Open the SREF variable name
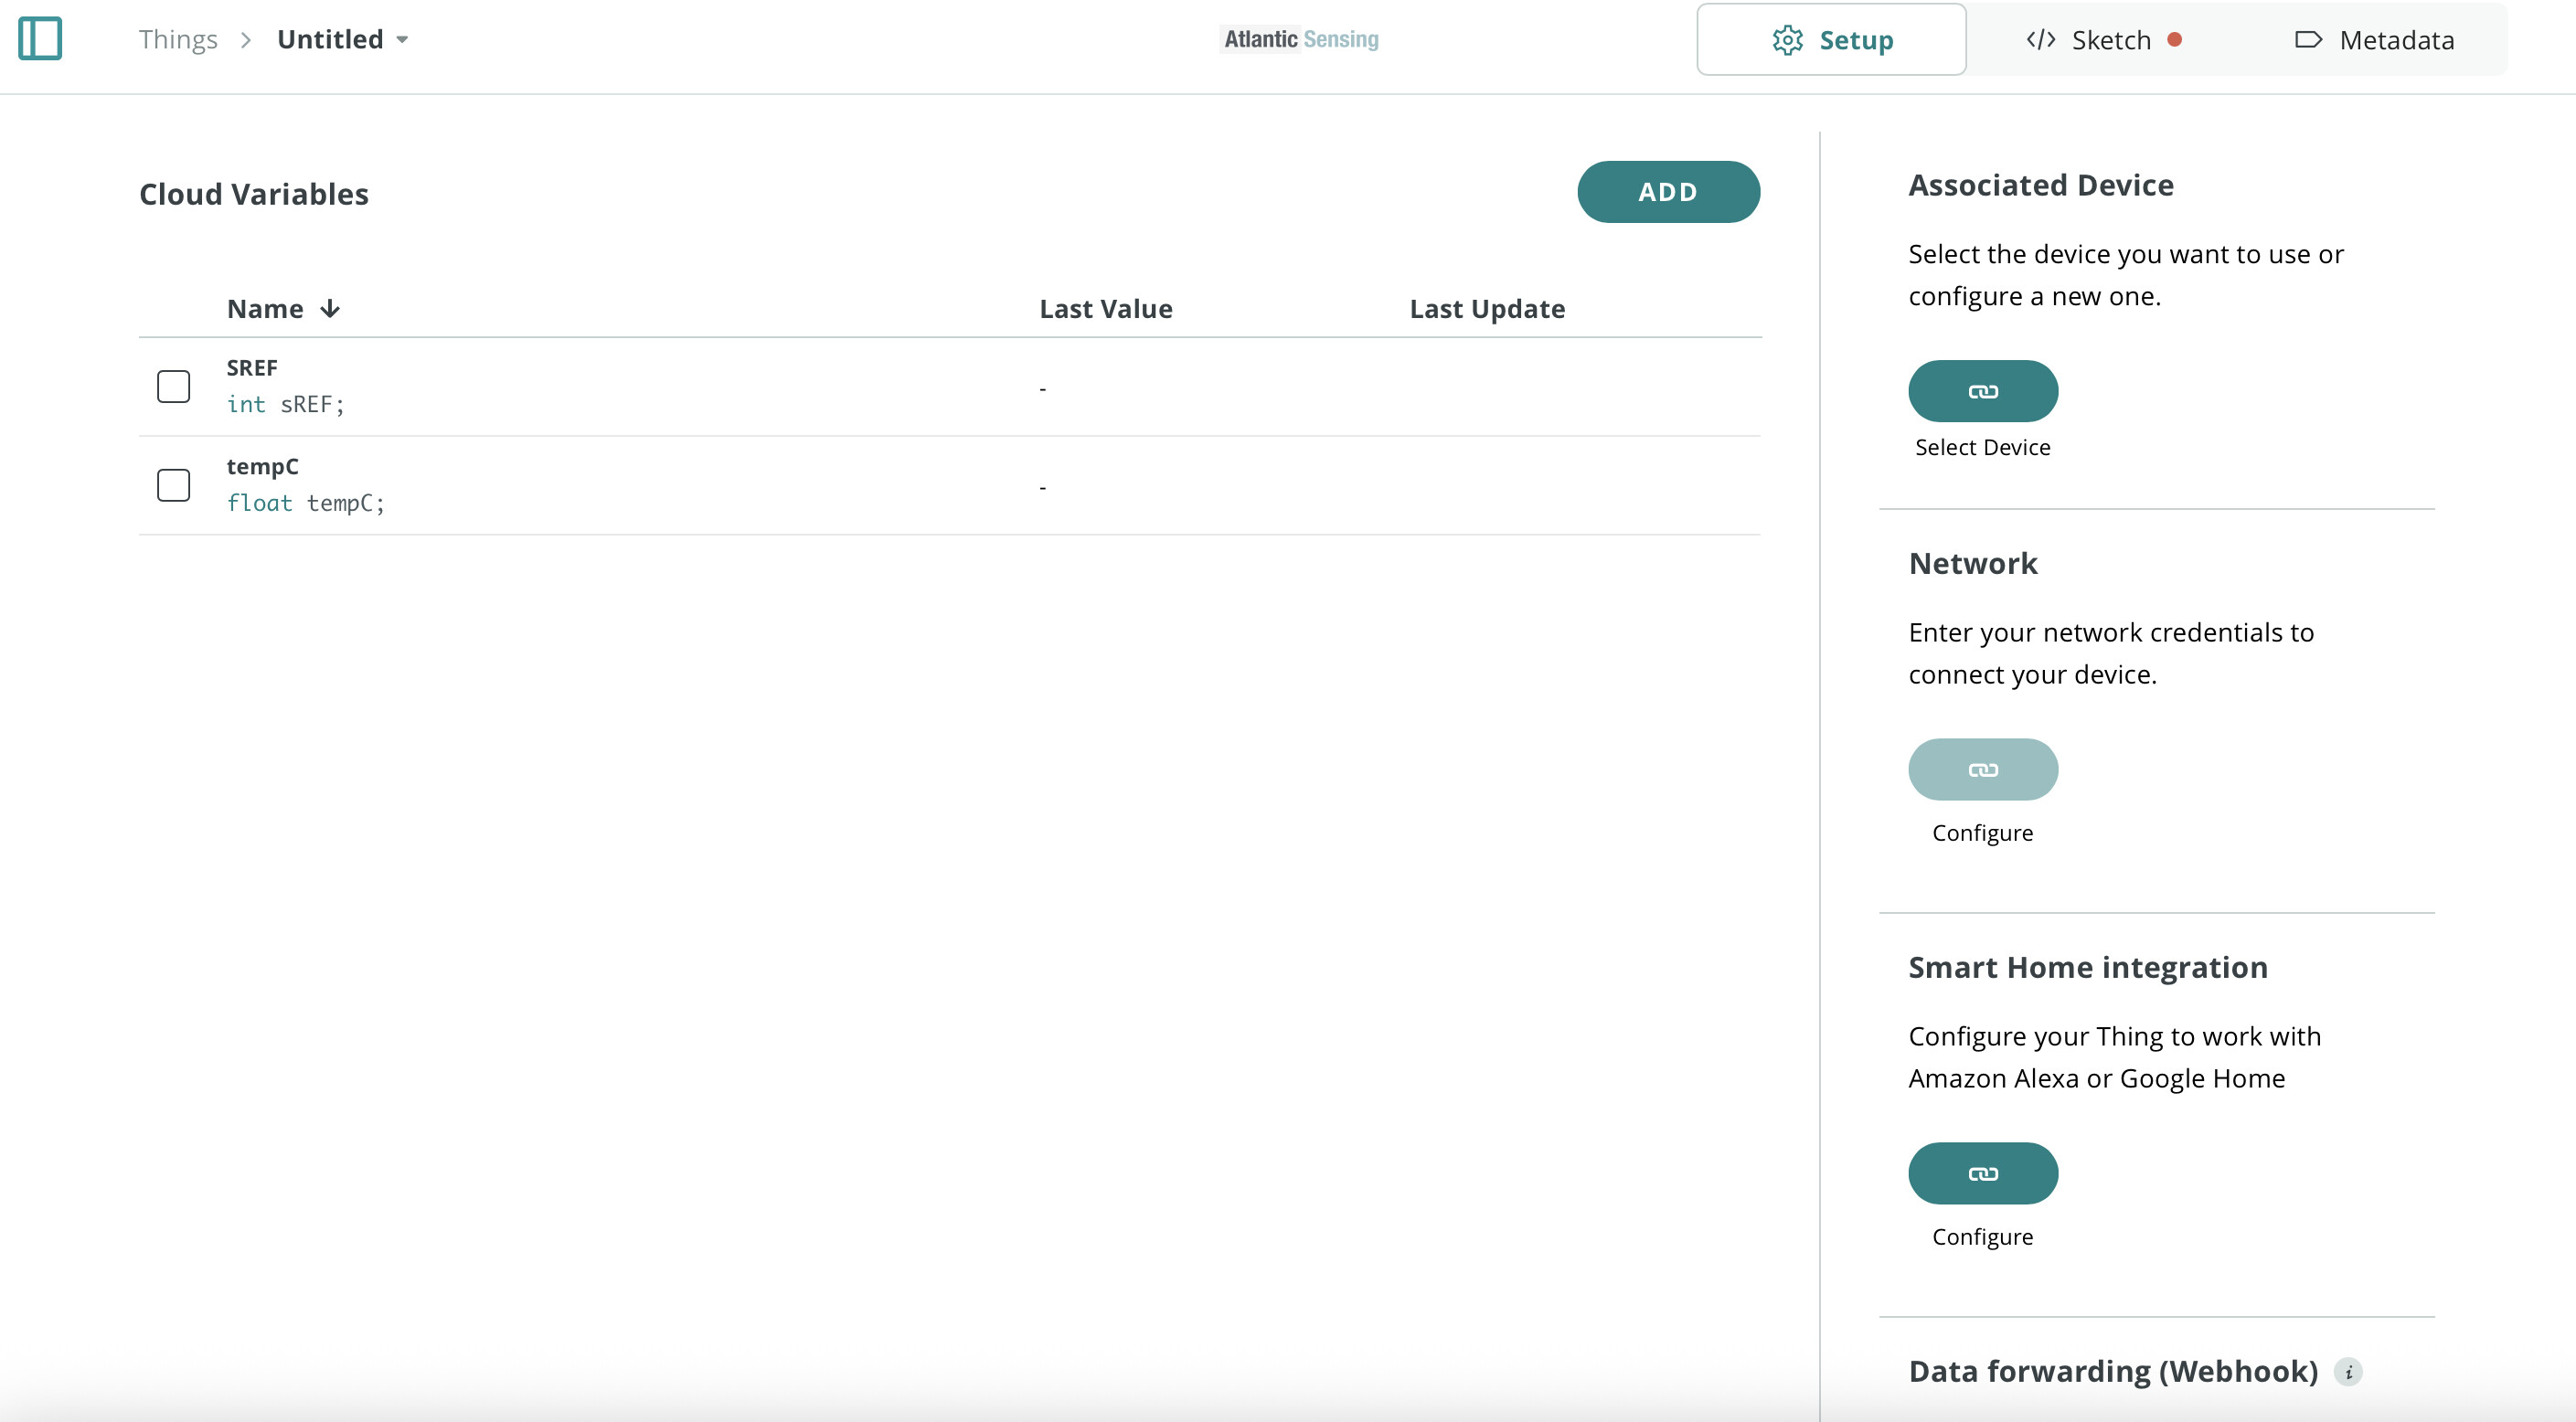Image resolution: width=2576 pixels, height=1422 pixels. [252, 368]
